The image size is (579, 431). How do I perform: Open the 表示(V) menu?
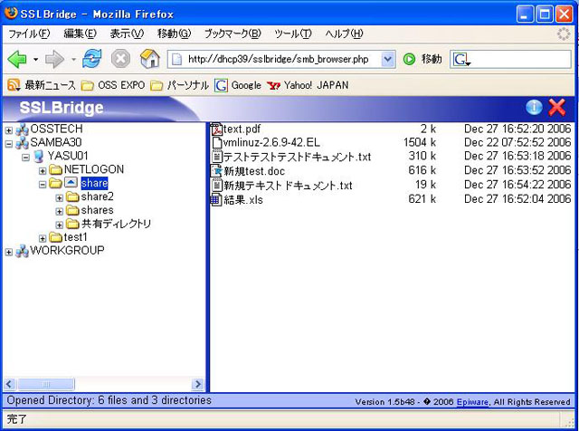tap(127, 34)
